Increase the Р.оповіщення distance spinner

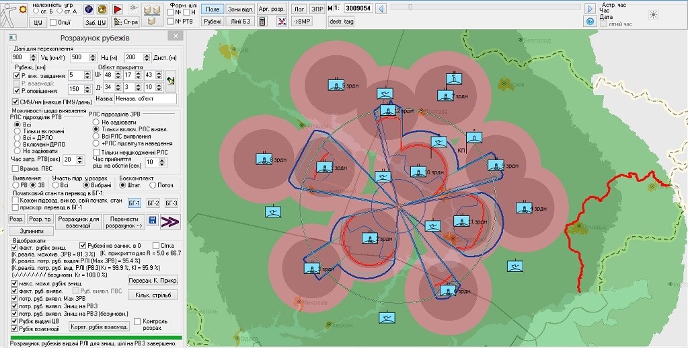[88, 86]
